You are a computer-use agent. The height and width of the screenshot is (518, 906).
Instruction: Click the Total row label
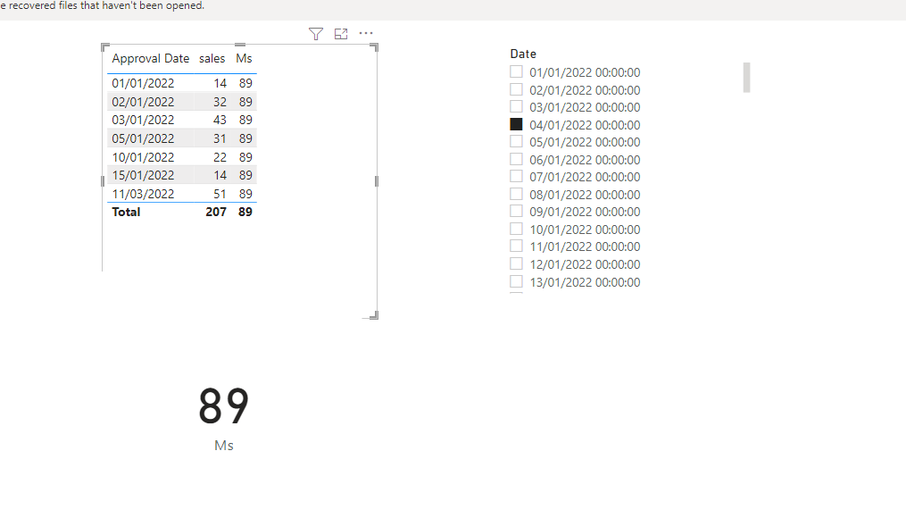point(126,213)
